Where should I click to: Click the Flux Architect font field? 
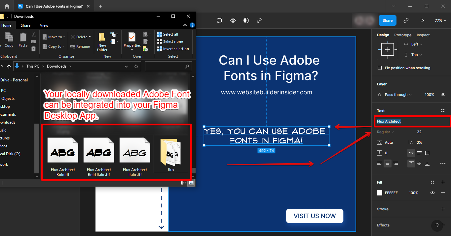pos(412,121)
